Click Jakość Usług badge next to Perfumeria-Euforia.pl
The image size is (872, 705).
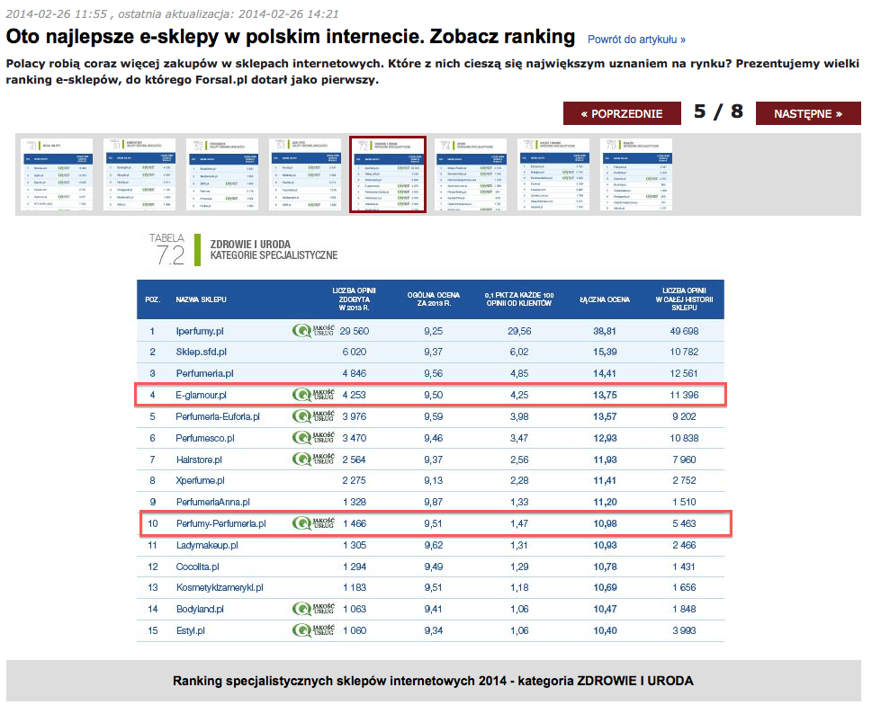pos(313,416)
